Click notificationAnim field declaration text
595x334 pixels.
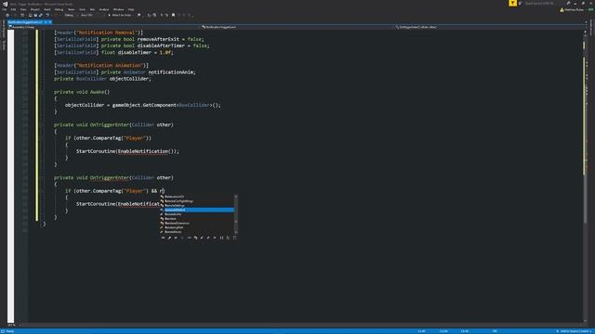click(125, 72)
